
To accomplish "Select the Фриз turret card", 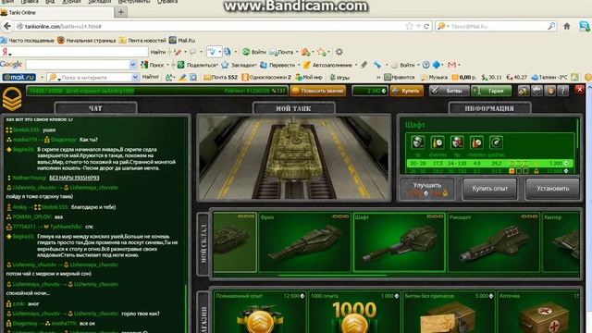I will click(x=304, y=242).
